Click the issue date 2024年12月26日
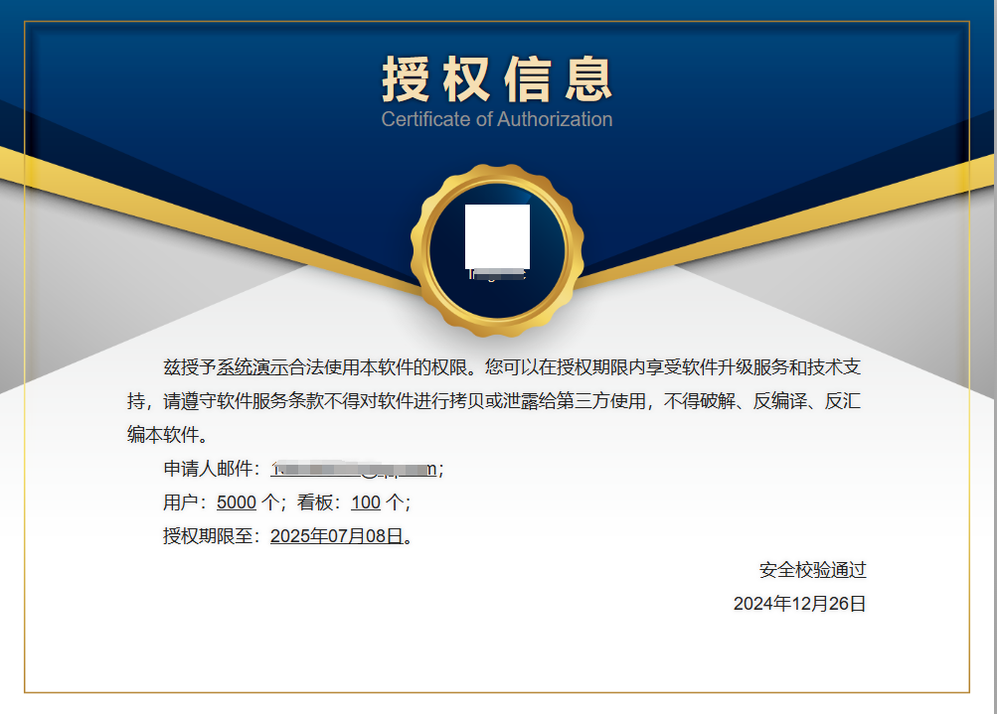 coord(799,604)
